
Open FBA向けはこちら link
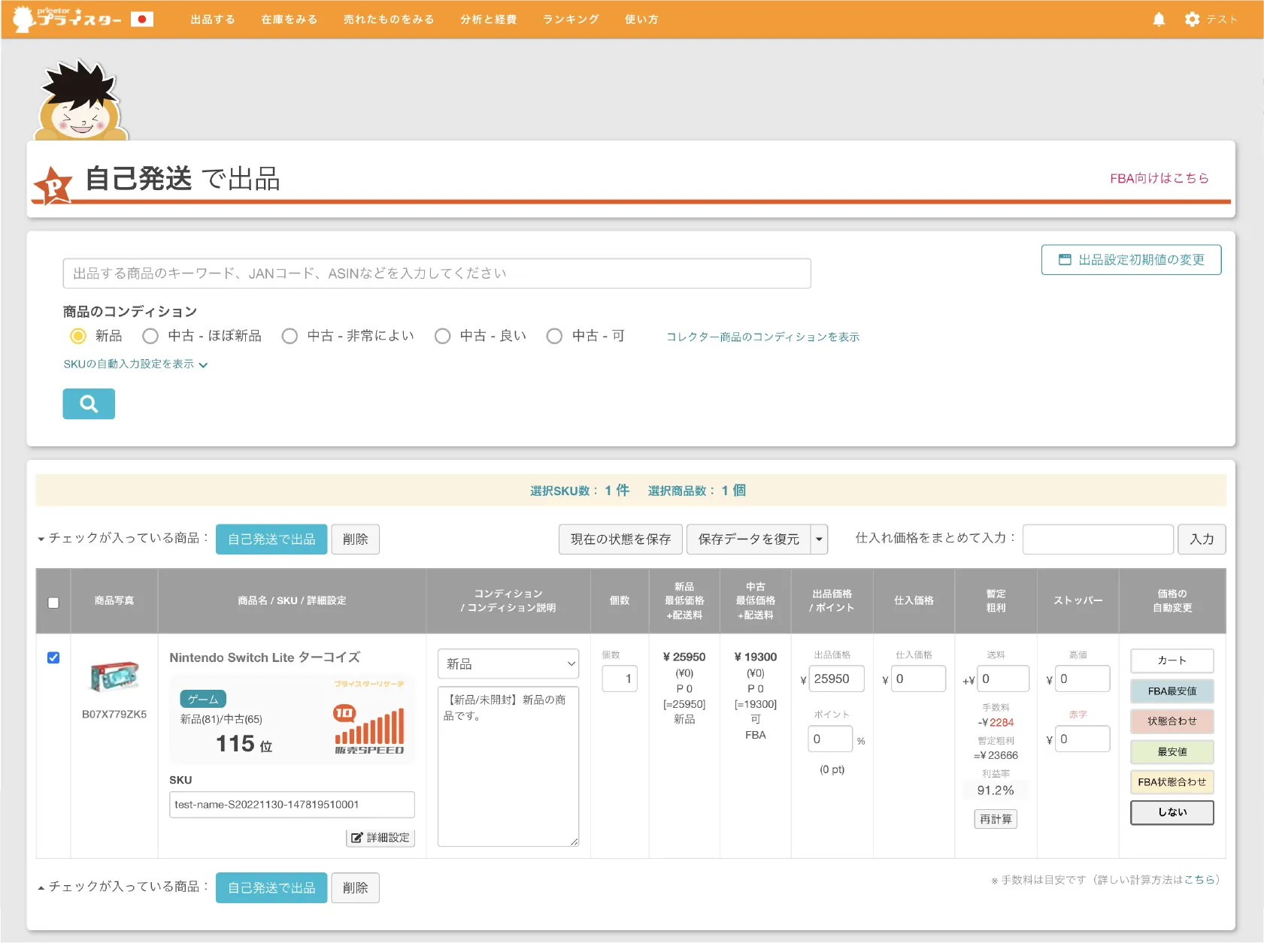tap(1159, 178)
